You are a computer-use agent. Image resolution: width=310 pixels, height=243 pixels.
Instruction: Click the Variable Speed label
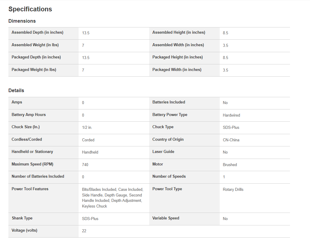tap(166, 218)
